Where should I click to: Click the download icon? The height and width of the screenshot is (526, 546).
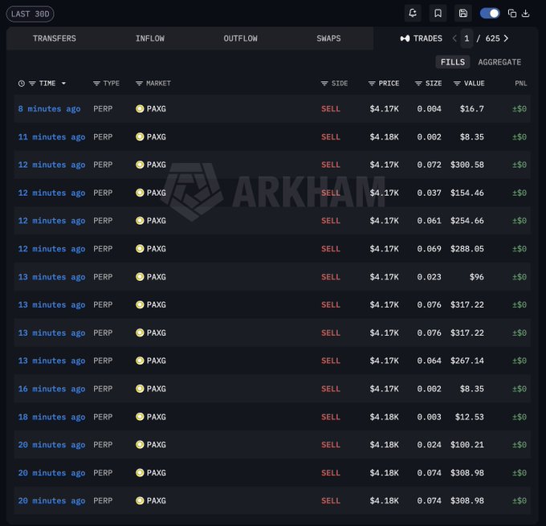[x=526, y=14]
